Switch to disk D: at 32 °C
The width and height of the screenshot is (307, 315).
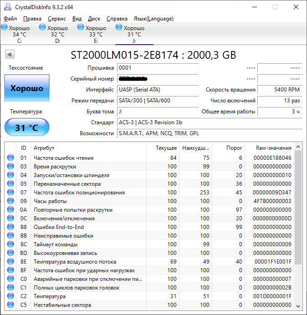(57, 34)
